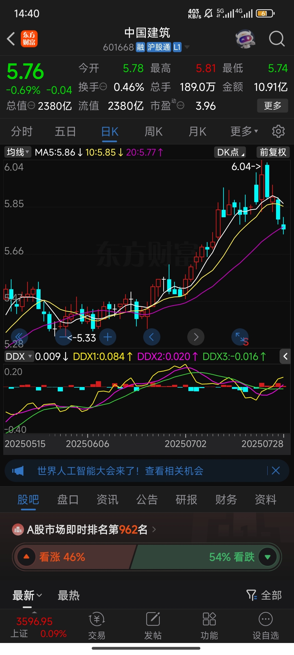The image size is (294, 655).
Task: Go back with the left arrow
Action: click(x=11, y=39)
